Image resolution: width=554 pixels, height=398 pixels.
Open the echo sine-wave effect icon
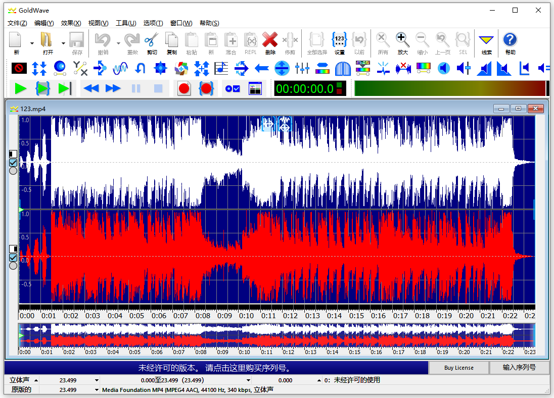(x=120, y=68)
